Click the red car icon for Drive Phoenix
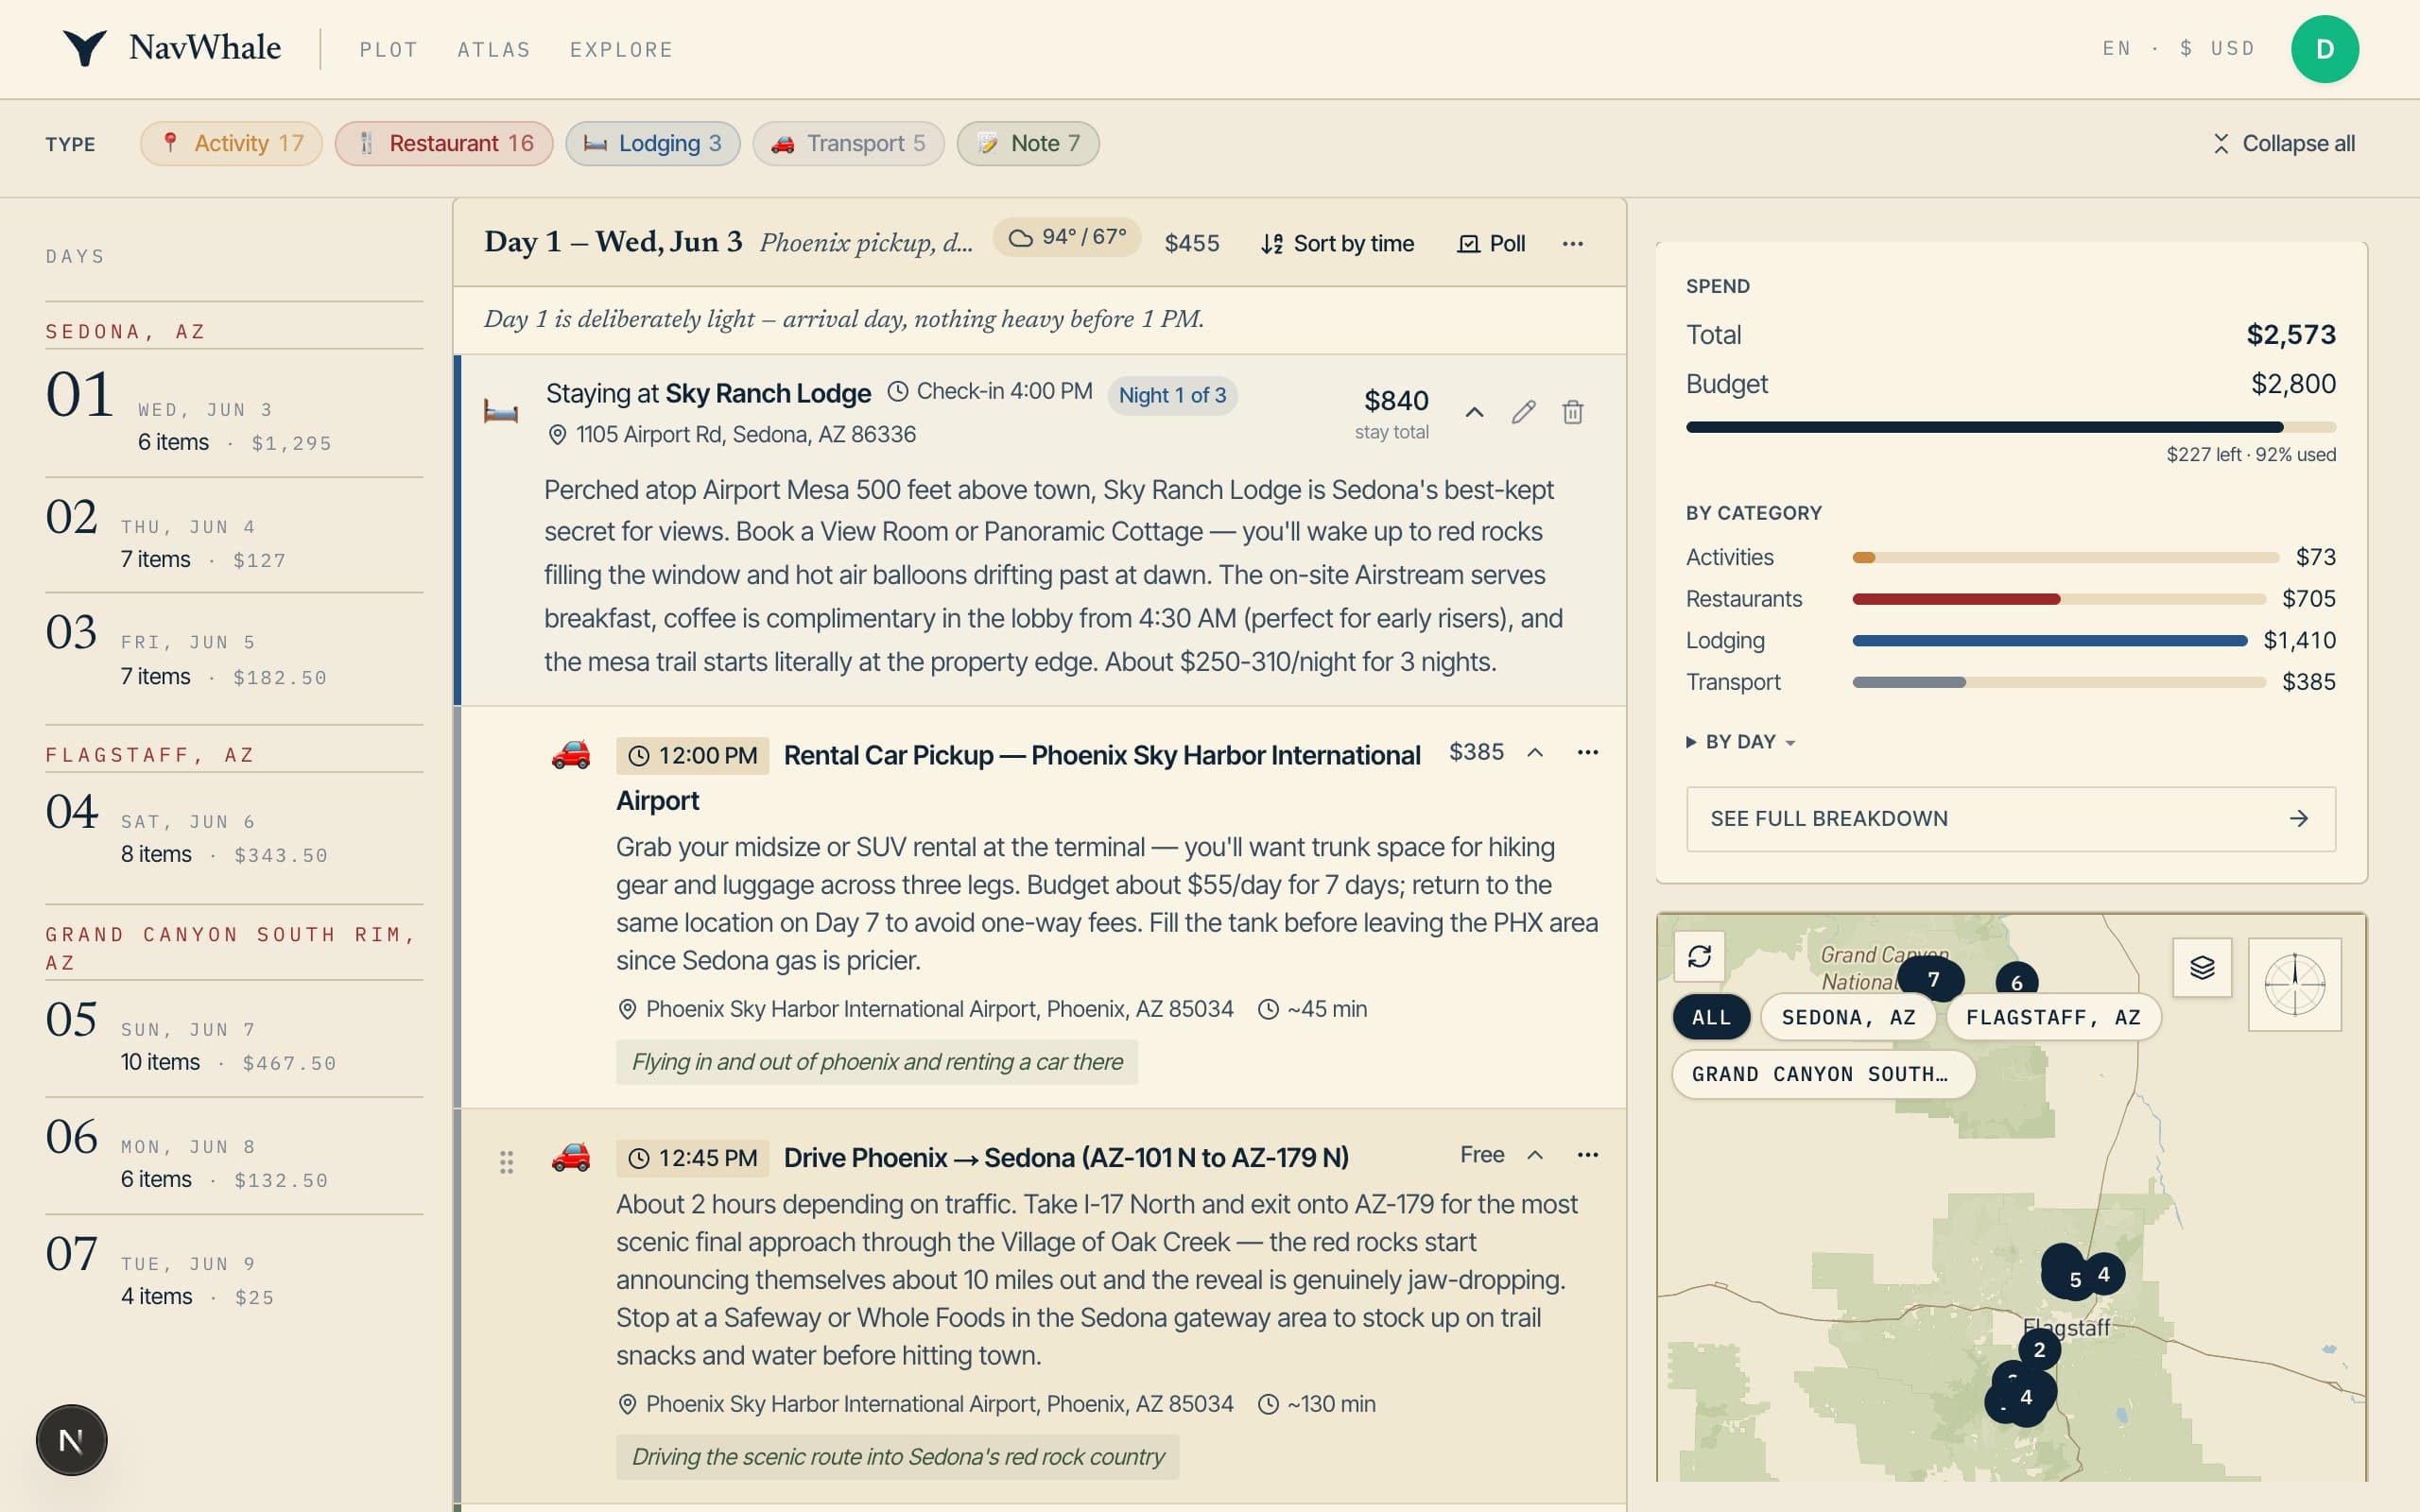The image size is (2420, 1512). pos(571,1157)
